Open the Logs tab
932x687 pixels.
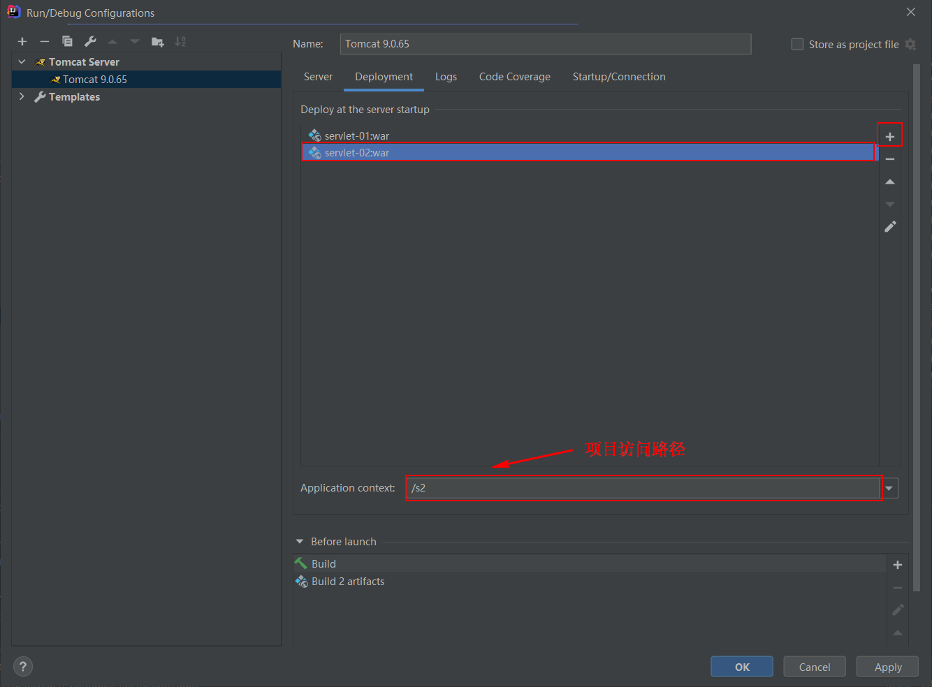(446, 77)
